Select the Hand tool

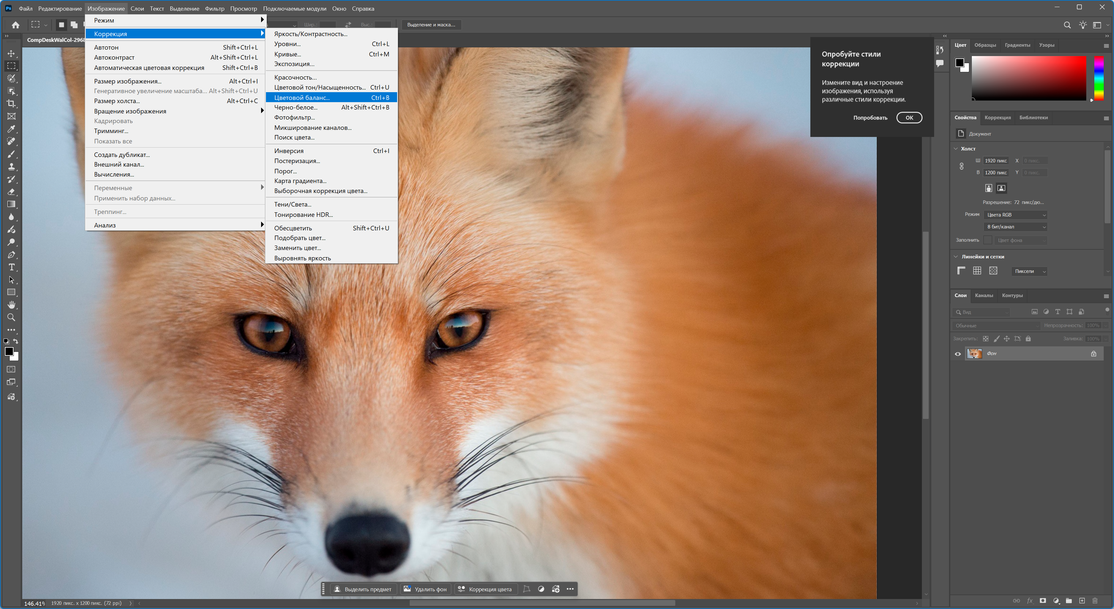[x=11, y=305]
